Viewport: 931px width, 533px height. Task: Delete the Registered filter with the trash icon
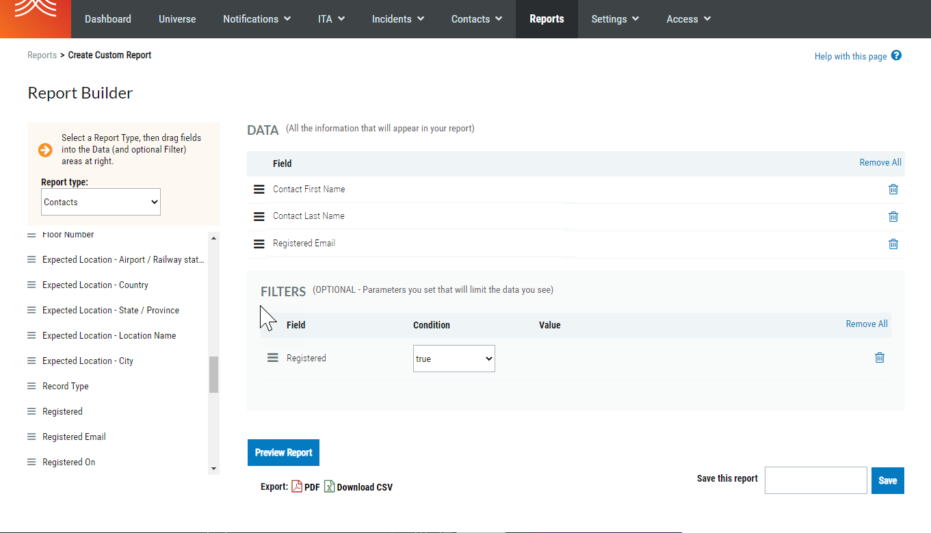(880, 357)
